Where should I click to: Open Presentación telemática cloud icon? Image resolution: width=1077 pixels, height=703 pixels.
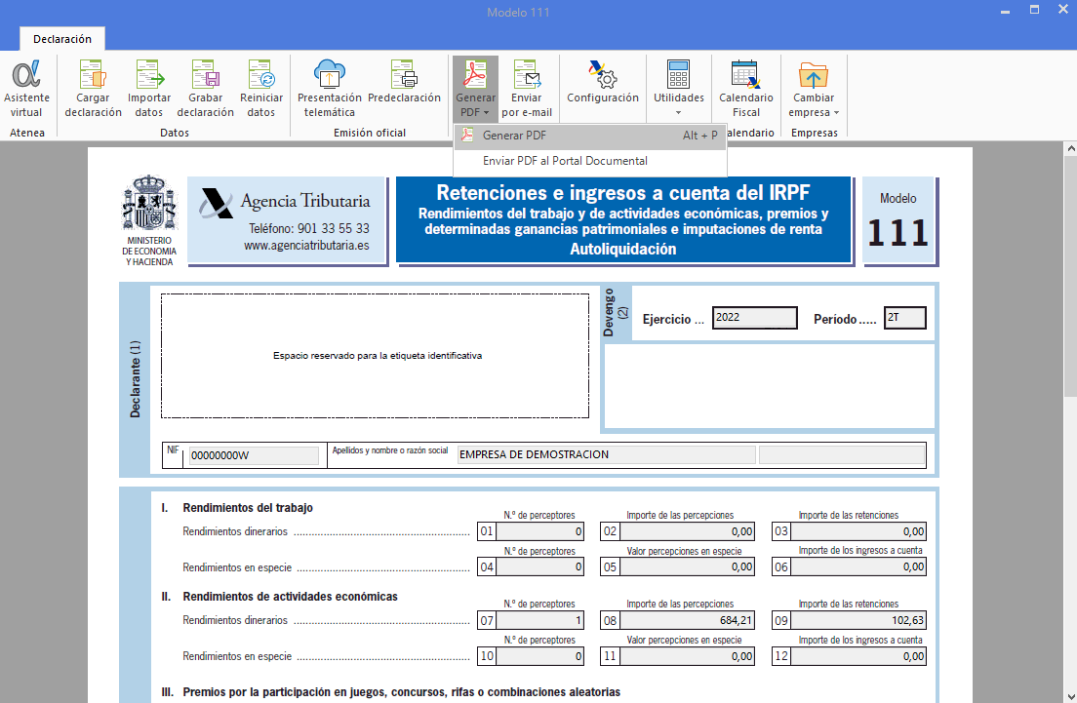(330, 75)
